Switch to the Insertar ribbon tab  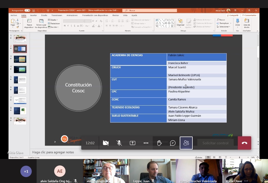(33, 15)
